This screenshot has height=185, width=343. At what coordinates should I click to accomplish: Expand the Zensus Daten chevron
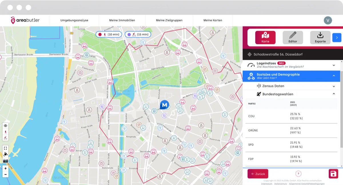(x=334, y=86)
